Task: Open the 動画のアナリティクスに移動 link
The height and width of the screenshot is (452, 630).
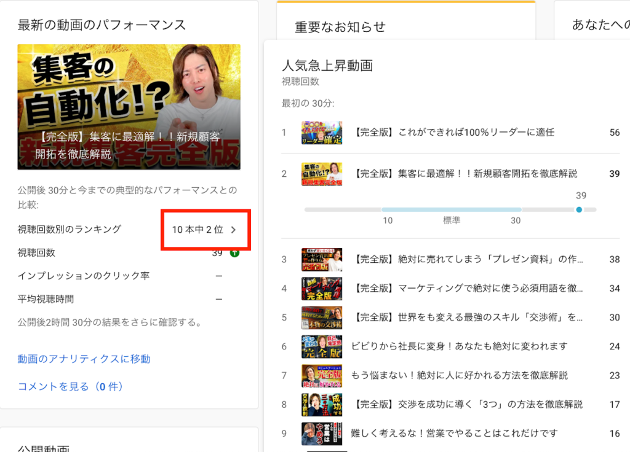Action: pos(84,359)
